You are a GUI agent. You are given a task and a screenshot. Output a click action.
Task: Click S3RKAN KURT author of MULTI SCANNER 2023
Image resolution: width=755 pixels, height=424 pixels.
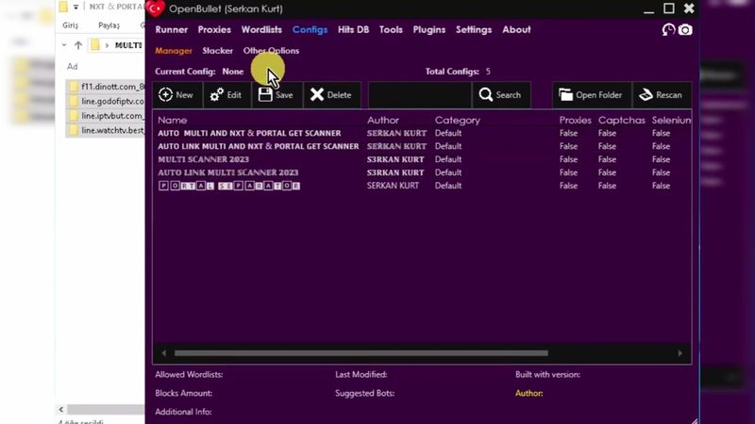395,159
